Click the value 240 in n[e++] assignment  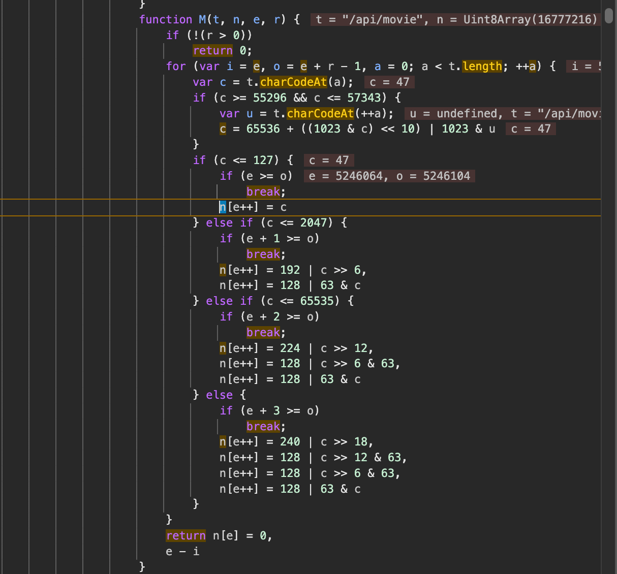click(x=290, y=441)
